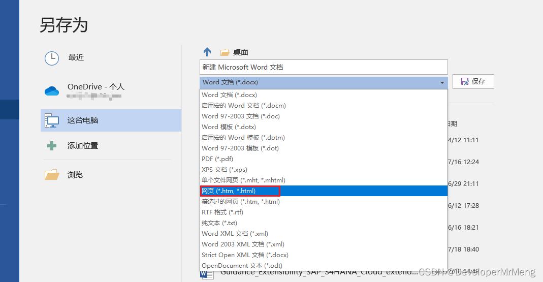Select 这台电脑 location

(111, 120)
